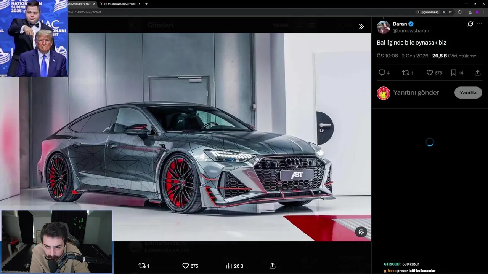Open the browser three-dot menu
Screen dimensions: 488x274
tap(484, 12)
